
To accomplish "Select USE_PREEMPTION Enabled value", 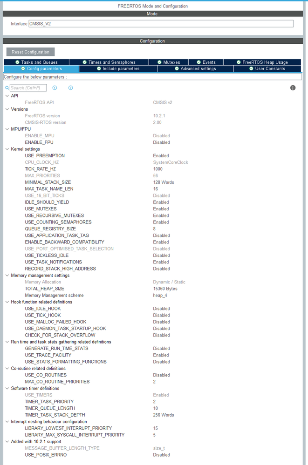I will tap(161, 155).
